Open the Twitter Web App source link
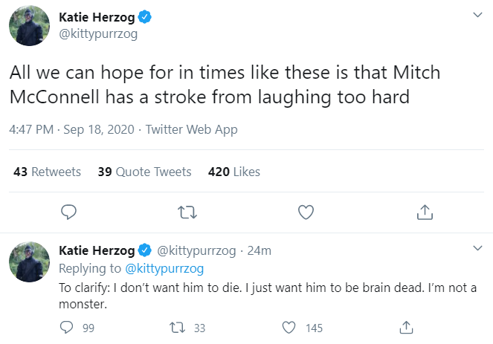The width and height of the screenshot is (493, 344). click(x=192, y=129)
